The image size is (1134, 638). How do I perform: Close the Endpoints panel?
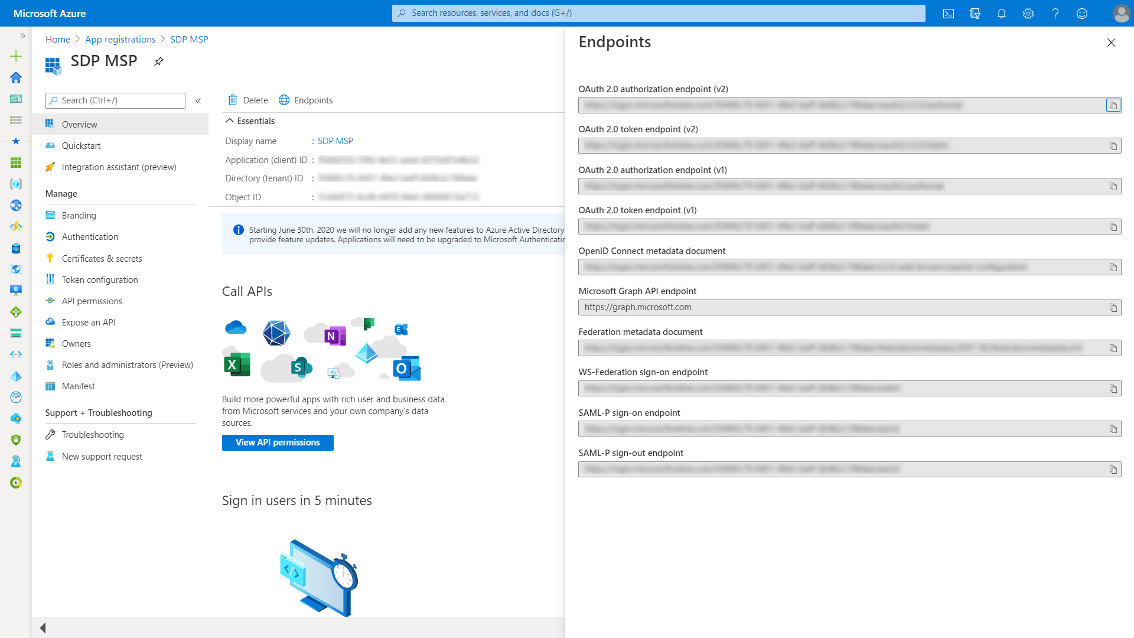[x=1111, y=43]
